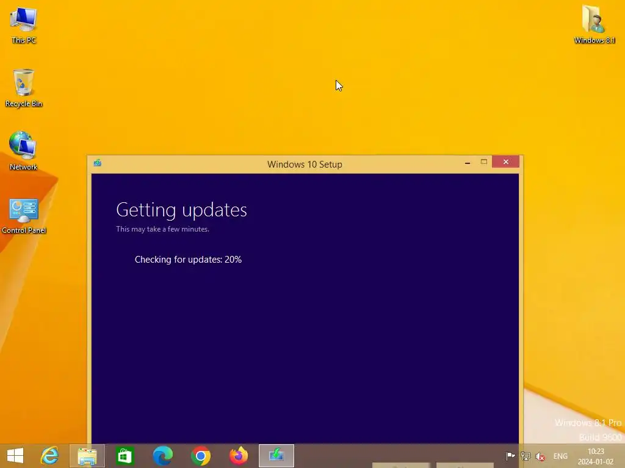Open Action Center flag icon
Viewport: 625px width, 468px height.
point(510,456)
